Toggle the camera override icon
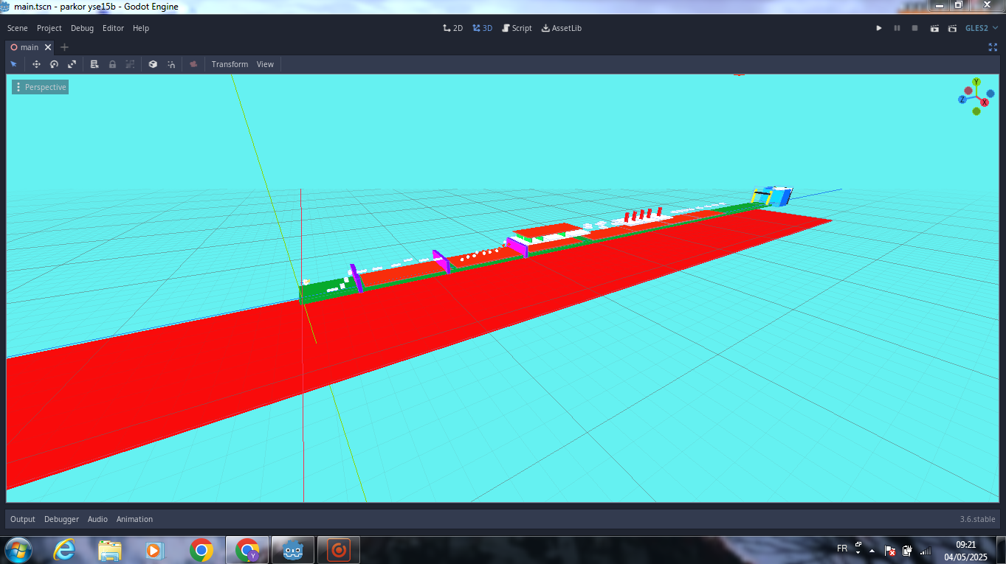Image resolution: width=1006 pixels, height=564 pixels. click(193, 64)
